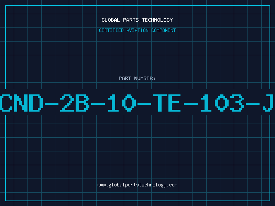This screenshot has height=206, width=275.
Task: Click the word NUMBER: in the label
Action: (x=145, y=78)
